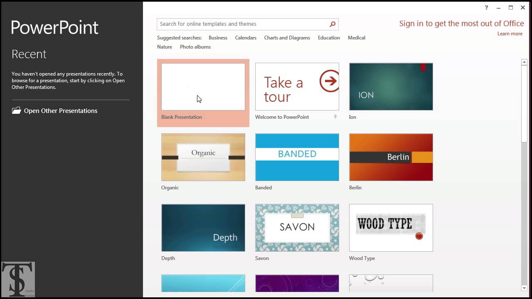Viewport: 532px width, 299px height.
Task: Click the Organic label text
Action: click(170, 188)
